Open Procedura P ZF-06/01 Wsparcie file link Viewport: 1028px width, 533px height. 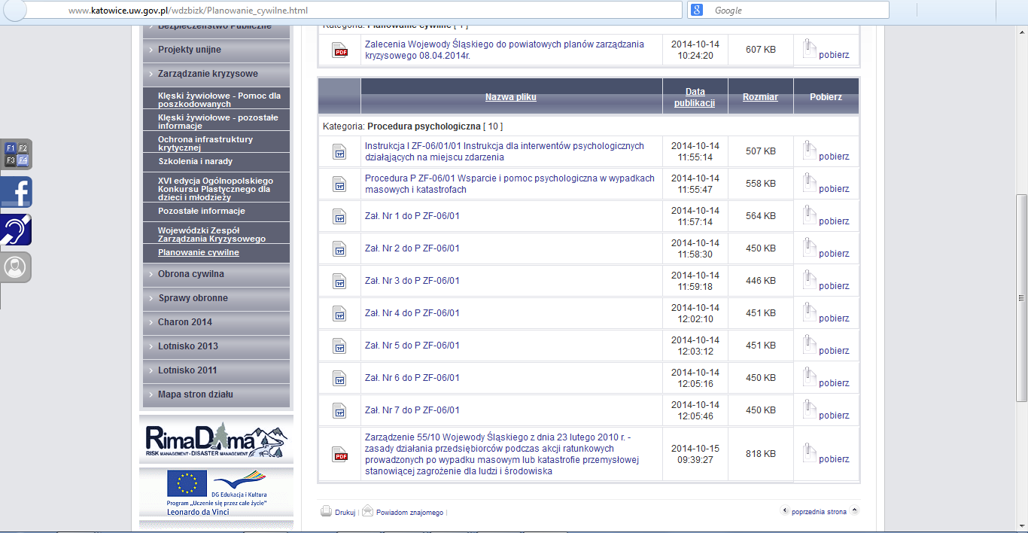(509, 184)
